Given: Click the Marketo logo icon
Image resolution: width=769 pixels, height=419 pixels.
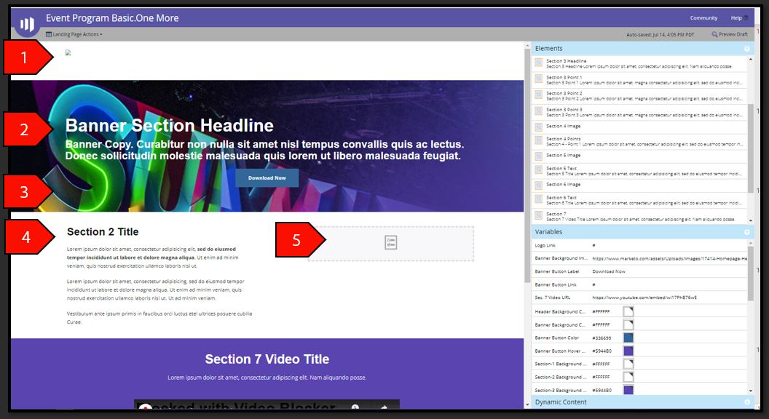Looking at the screenshot, I should point(28,23).
